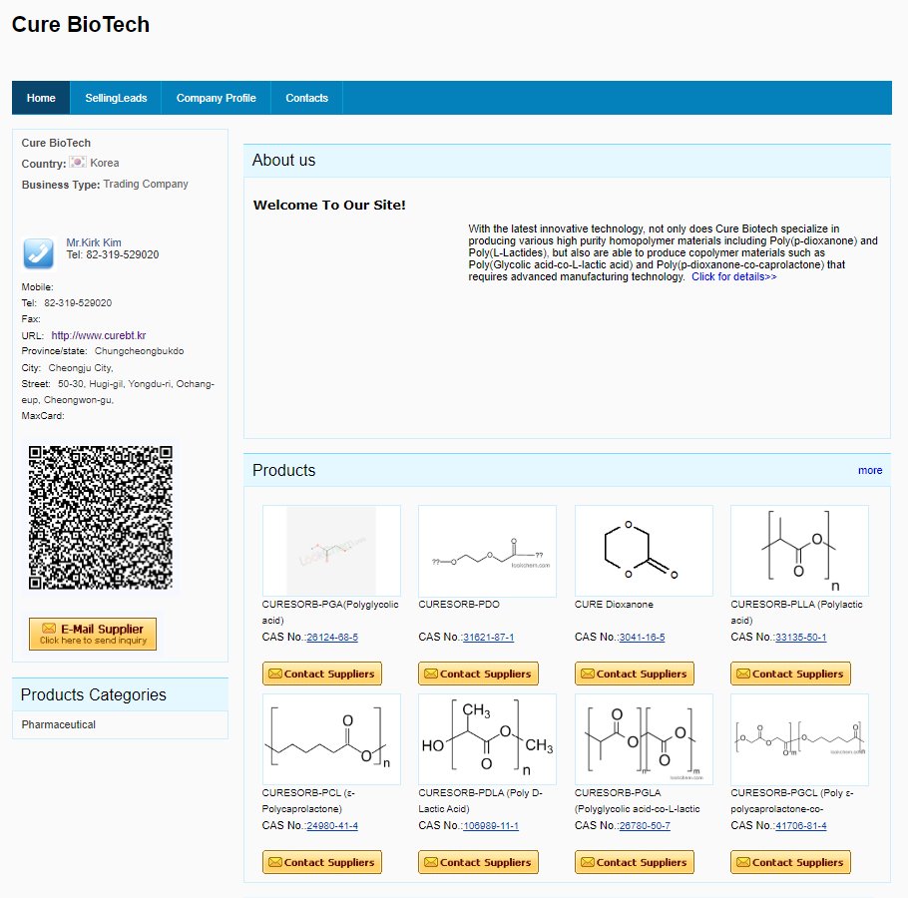Open Company Profile tab
908x898 pixels.
point(216,98)
